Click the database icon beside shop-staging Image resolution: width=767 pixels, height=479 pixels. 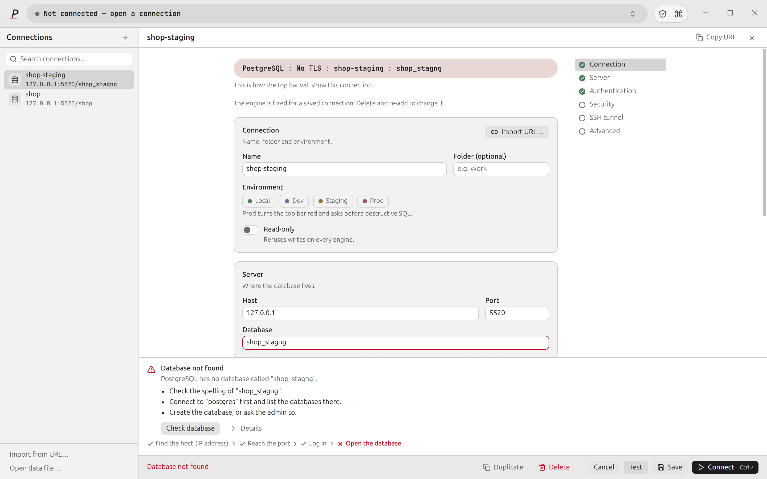15,80
